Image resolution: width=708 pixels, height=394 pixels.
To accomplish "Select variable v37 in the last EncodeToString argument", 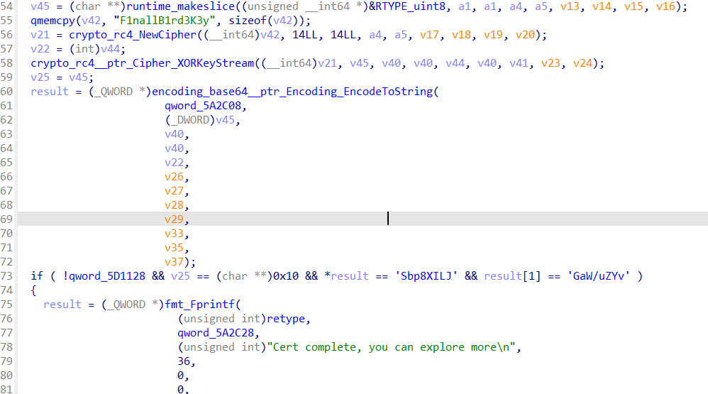I will (x=174, y=262).
